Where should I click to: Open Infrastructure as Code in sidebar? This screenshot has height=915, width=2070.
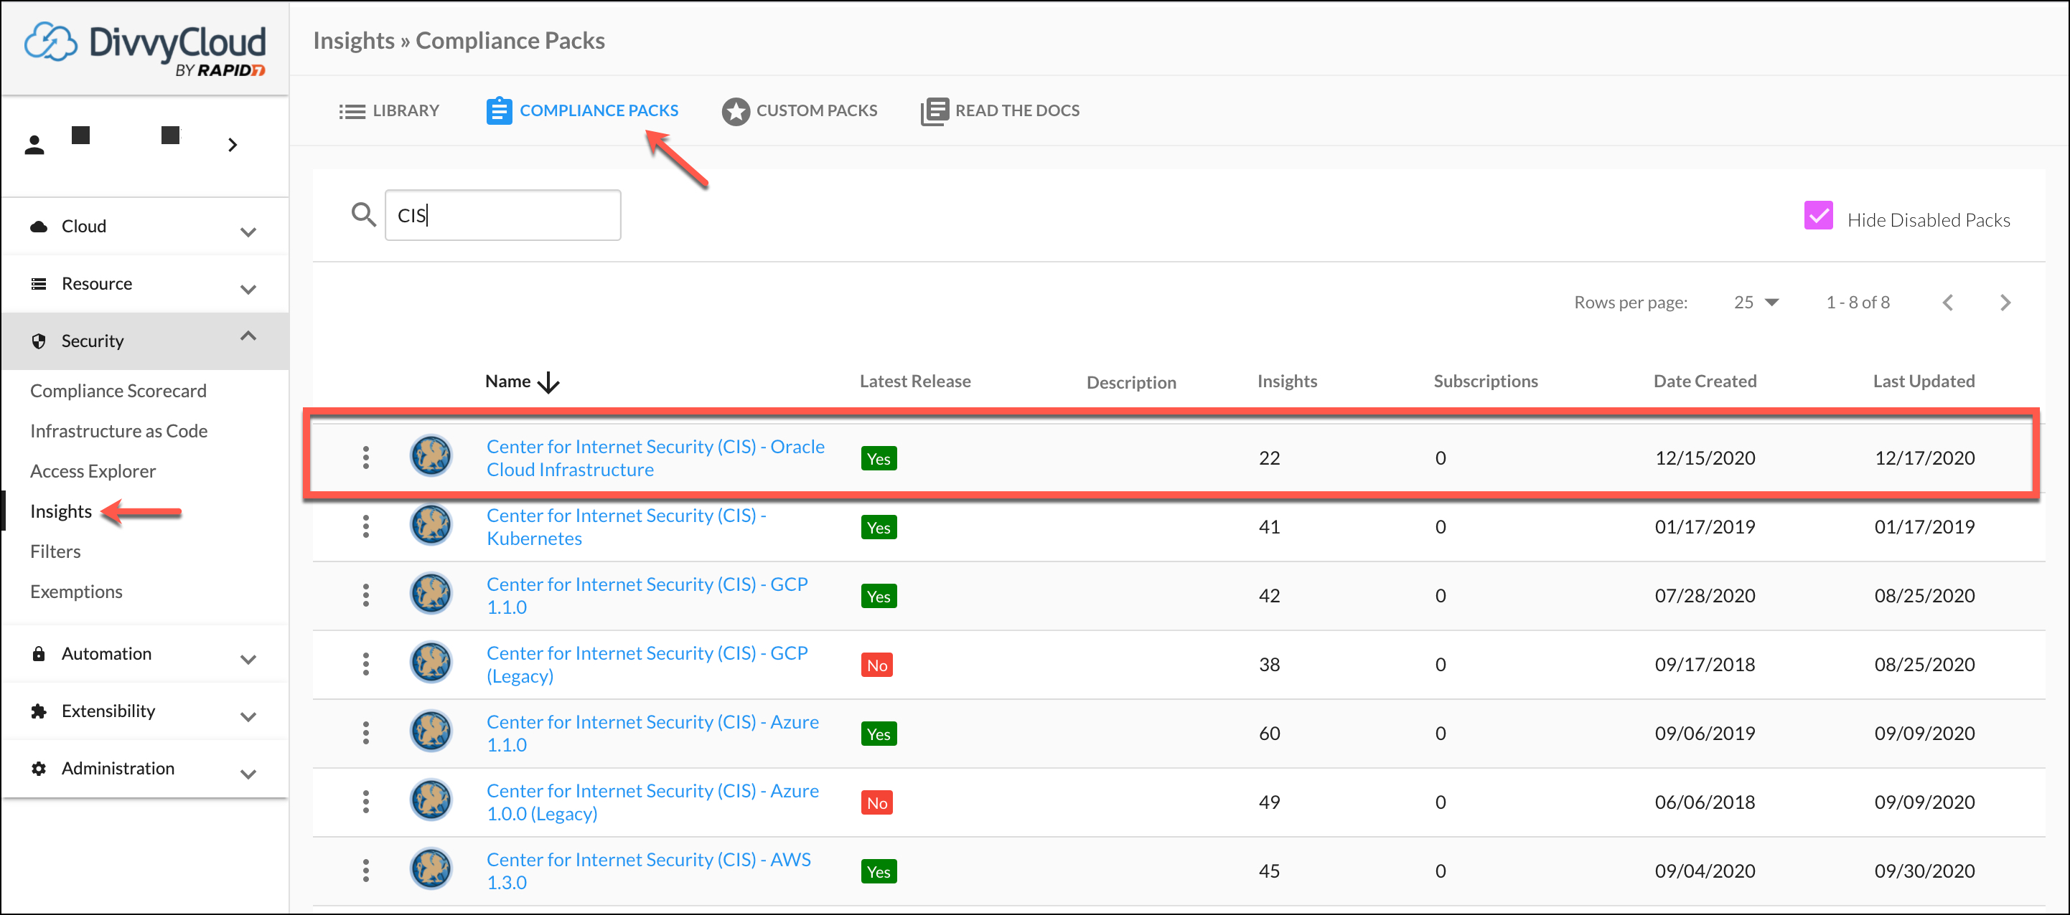pyautogui.click(x=119, y=431)
